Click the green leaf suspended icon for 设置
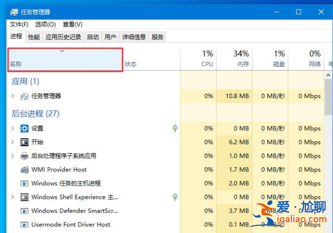The height and width of the screenshot is (233, 333). coord(175,128)
